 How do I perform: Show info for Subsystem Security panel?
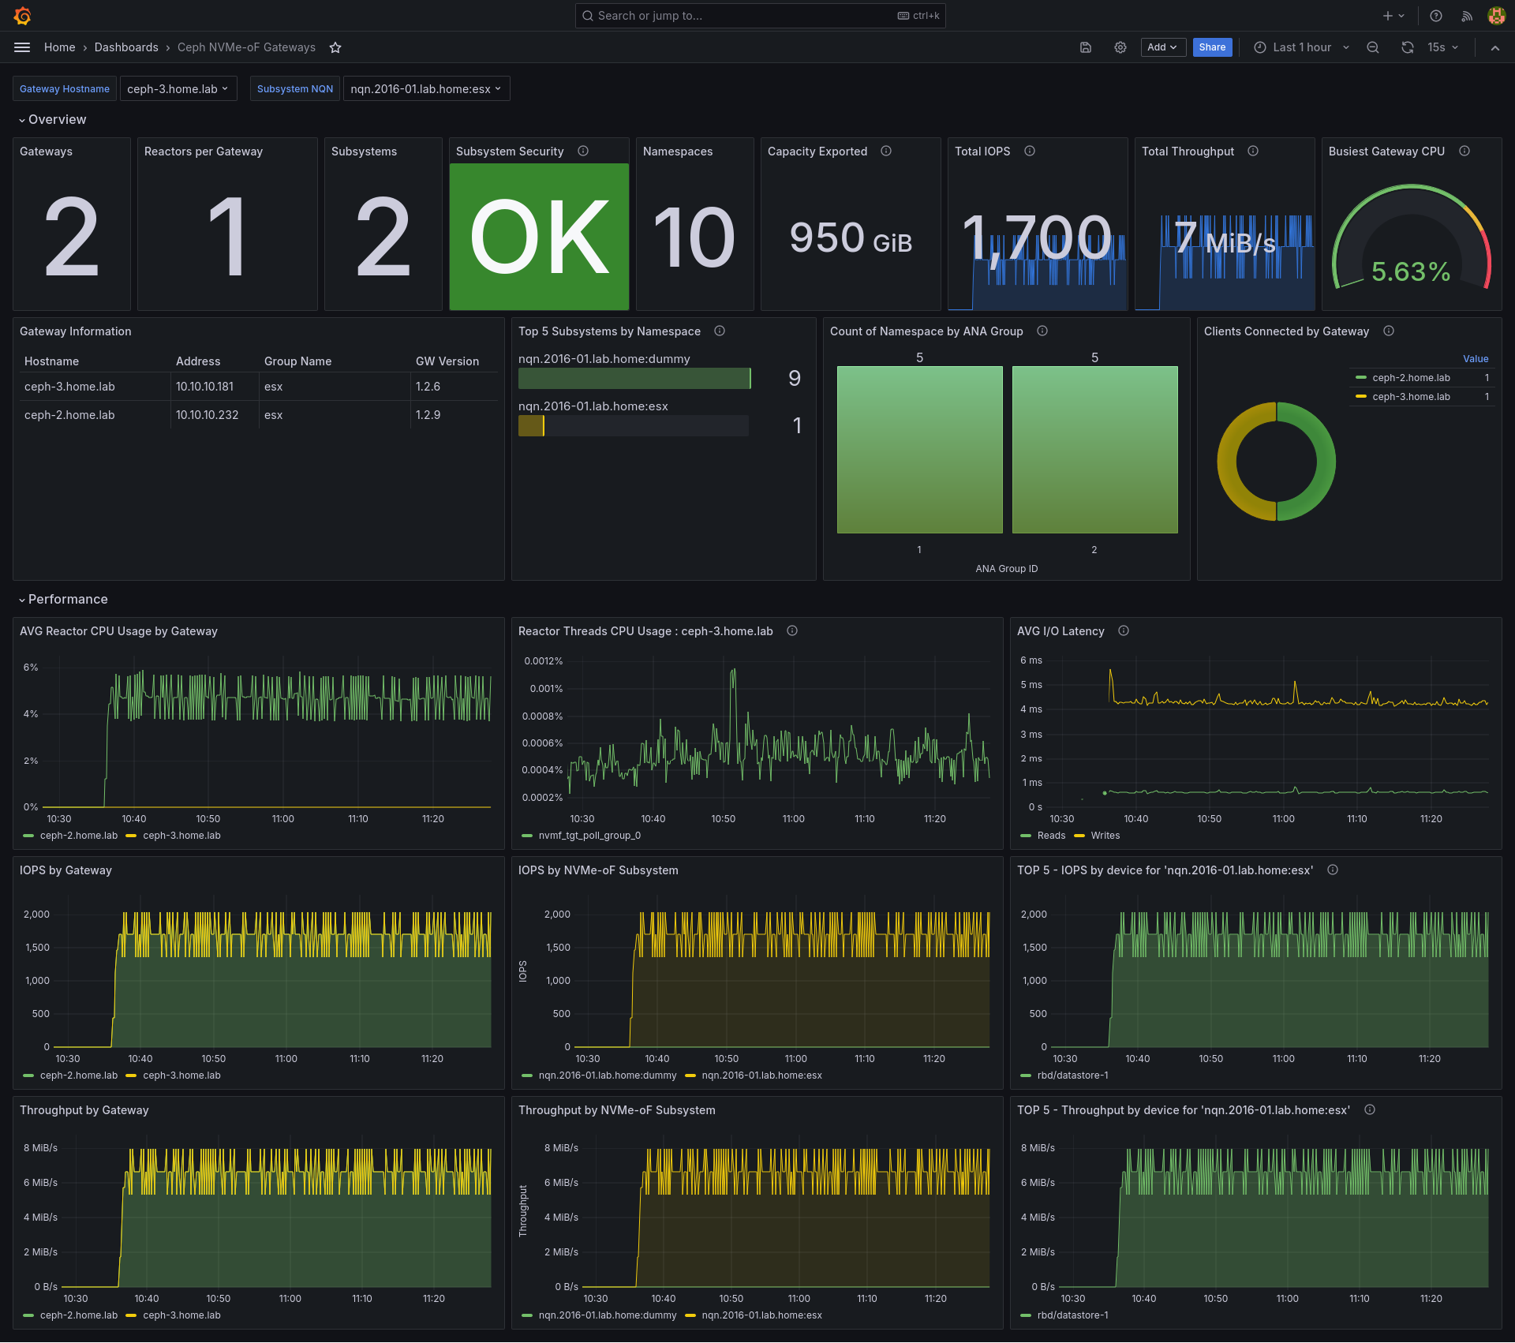point(583,151)
